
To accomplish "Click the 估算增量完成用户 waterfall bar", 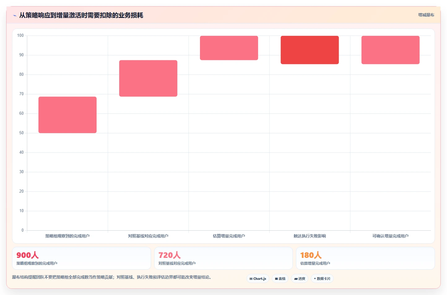I will point(229,48).
